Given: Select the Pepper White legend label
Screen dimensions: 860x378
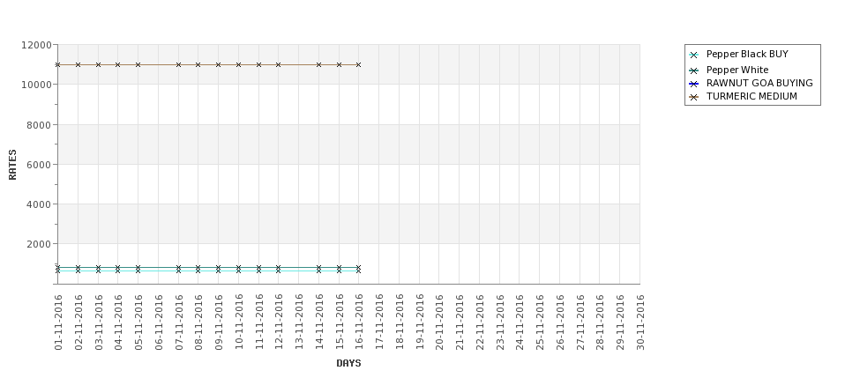Looking at the screenshot, I should point(737,70).
